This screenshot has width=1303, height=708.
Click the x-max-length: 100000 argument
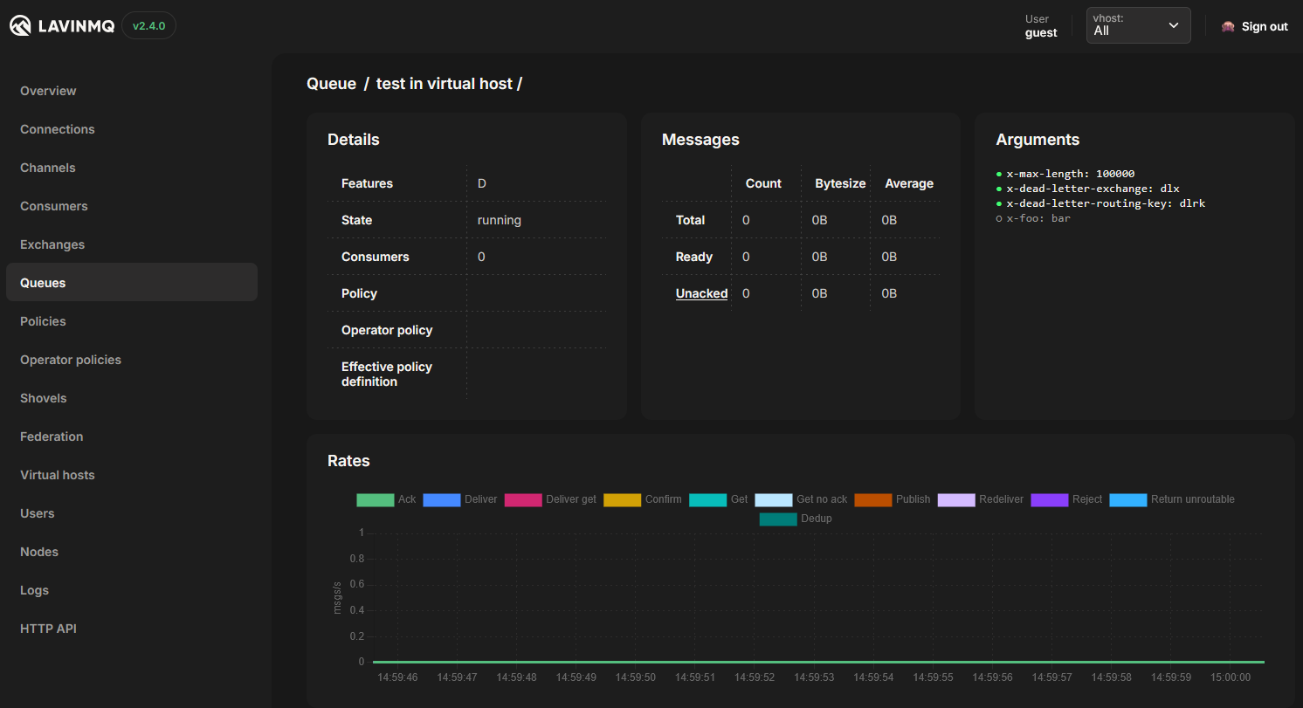click(x=1070, y=174)
